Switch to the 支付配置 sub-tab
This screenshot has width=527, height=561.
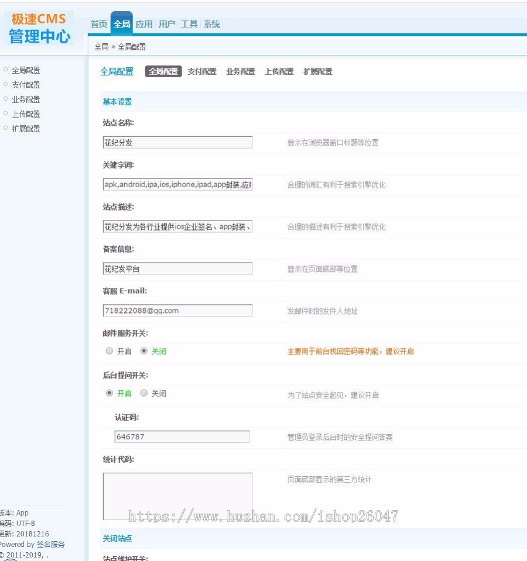tap(202, 71)
